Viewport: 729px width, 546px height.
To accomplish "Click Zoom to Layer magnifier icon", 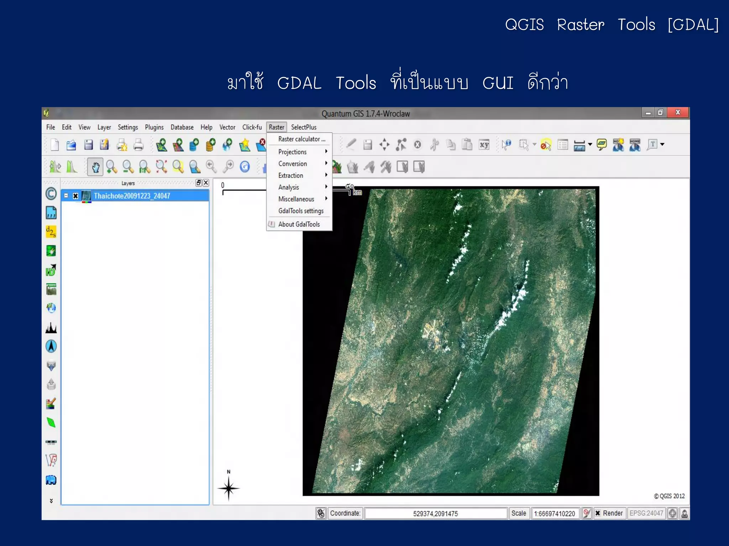I will click(195, 167).
